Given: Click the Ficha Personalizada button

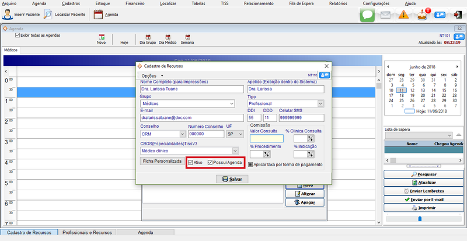Looking at the screenshot, I should (162, 161).
